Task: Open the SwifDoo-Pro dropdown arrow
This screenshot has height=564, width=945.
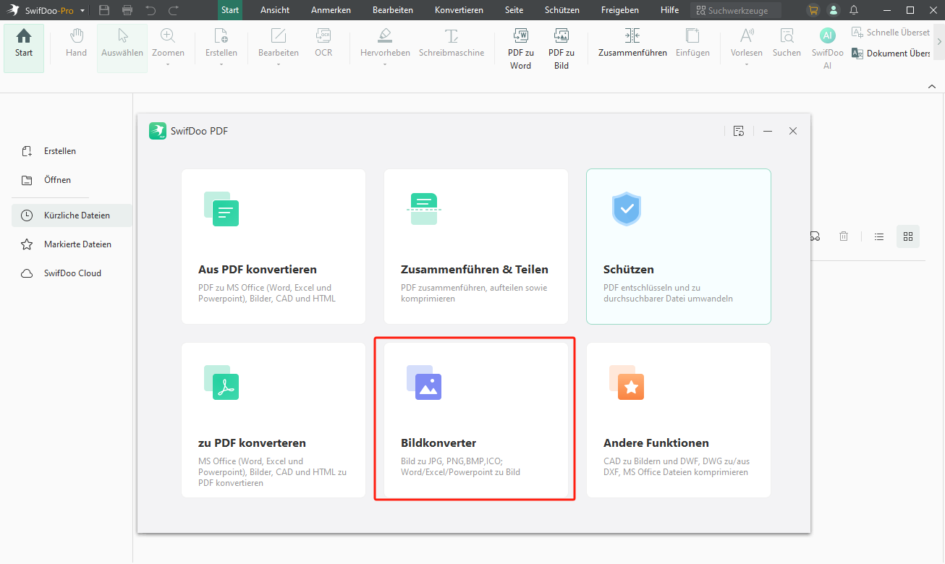Action: pyautogui.click(x=83, y=11)
